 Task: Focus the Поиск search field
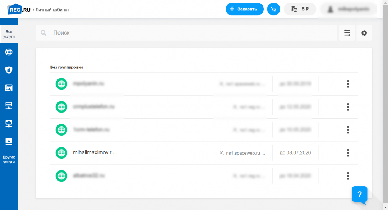[x=187, y=33]
